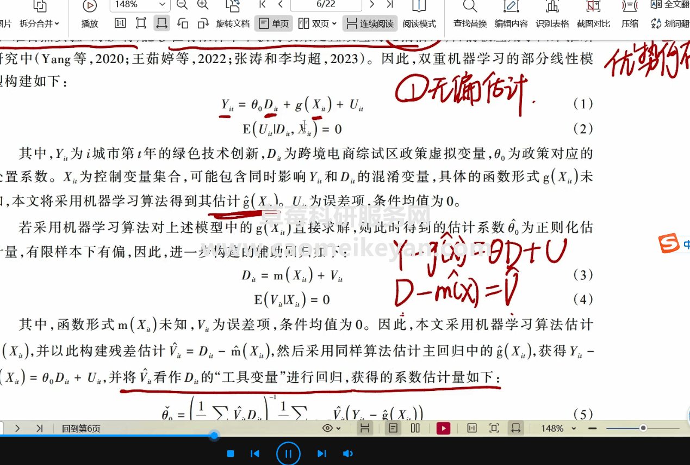The width and height of the screenshot is (690, 465).
Task: Toggle double page icon in status bar
Action: pos(415,429)
